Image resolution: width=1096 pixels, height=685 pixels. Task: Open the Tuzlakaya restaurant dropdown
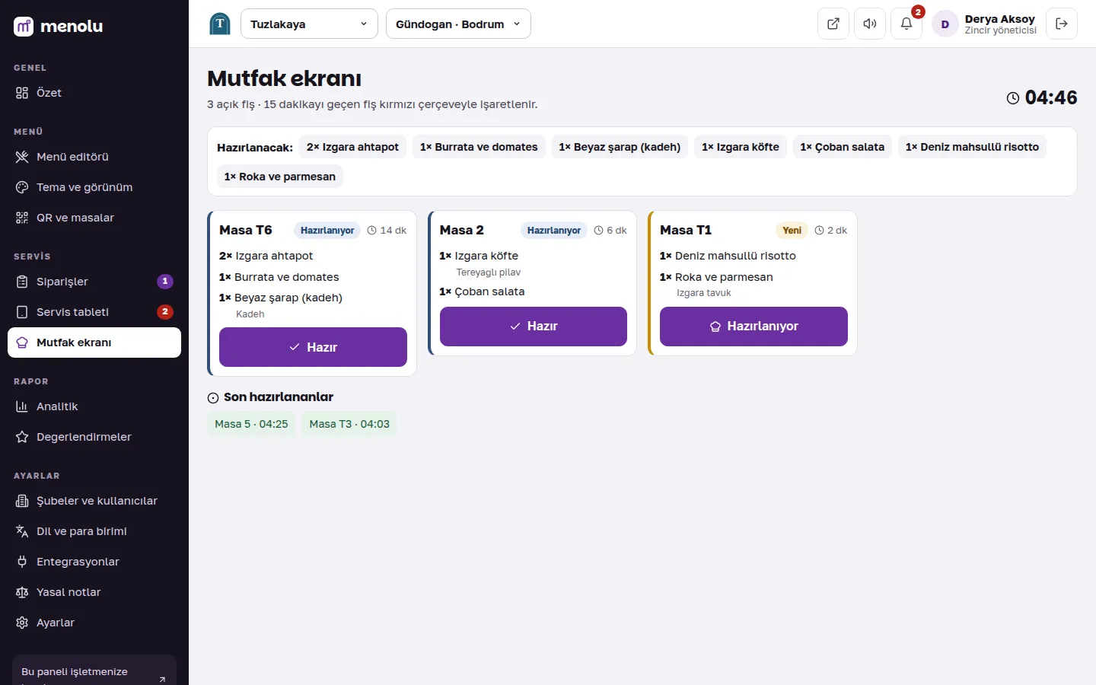pos(309,24)
